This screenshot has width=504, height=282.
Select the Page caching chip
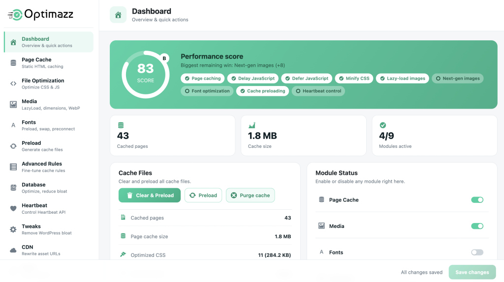[x=202, y=78]
